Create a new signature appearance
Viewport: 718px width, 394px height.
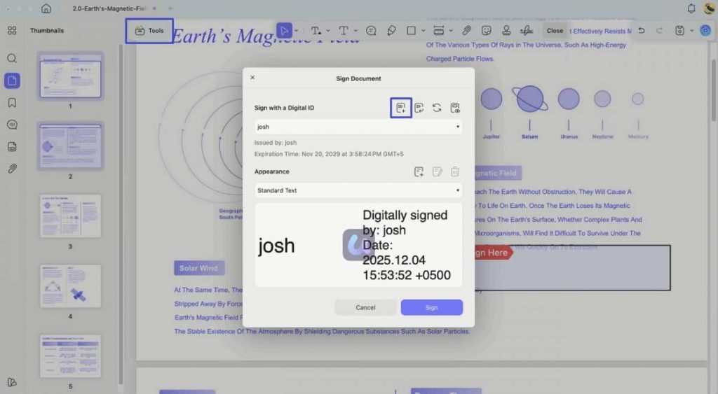tap(419, 171)
